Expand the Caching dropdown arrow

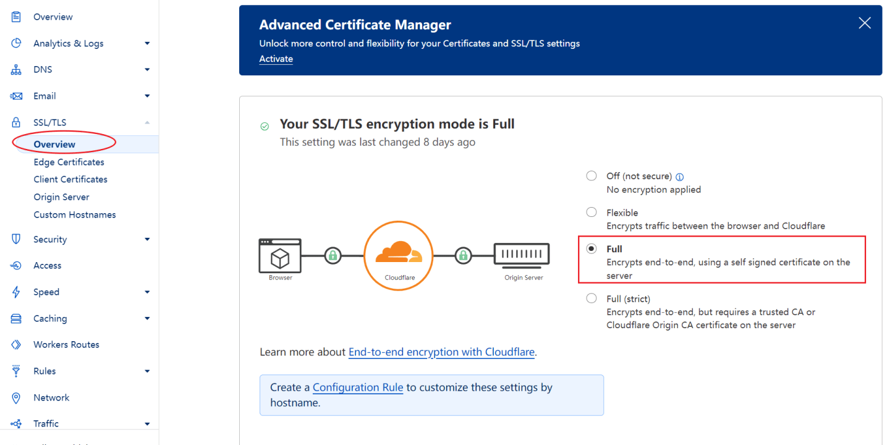click(x=147, y=318)
